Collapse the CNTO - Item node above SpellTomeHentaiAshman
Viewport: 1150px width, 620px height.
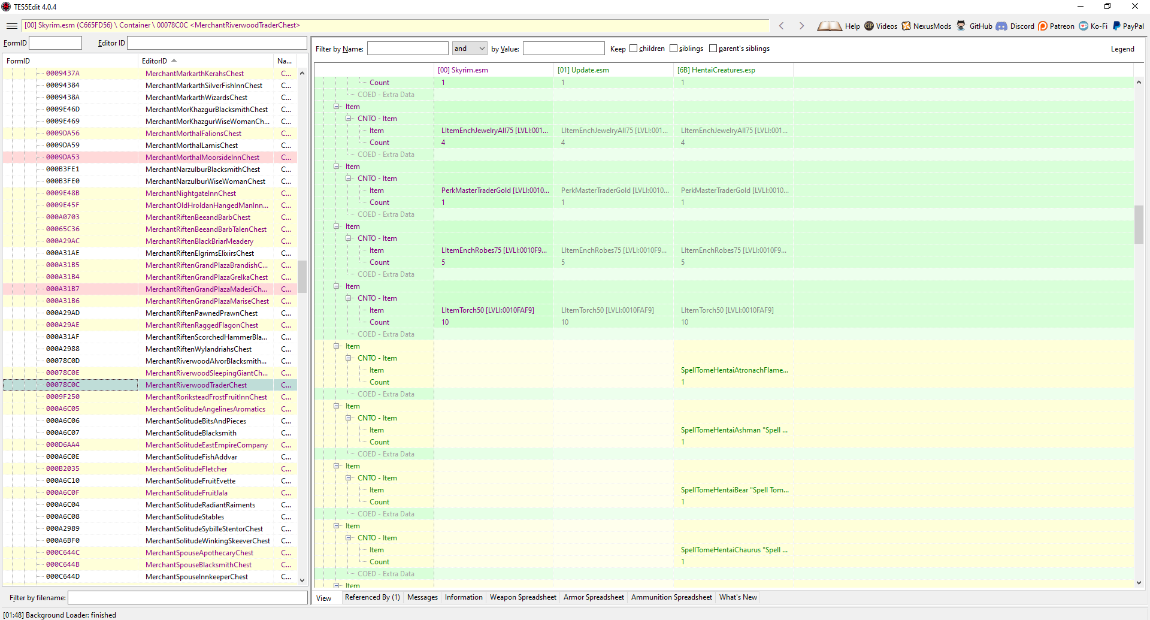(349, 418)
